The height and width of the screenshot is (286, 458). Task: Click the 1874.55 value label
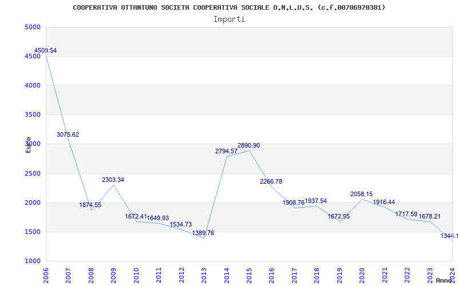pyautogui.click(x=90, y=205)
